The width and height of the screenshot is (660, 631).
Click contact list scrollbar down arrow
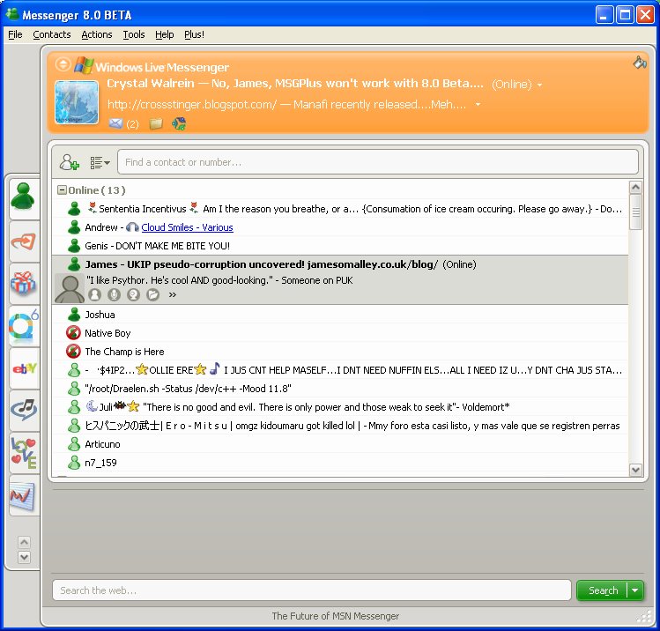point(635,470)
